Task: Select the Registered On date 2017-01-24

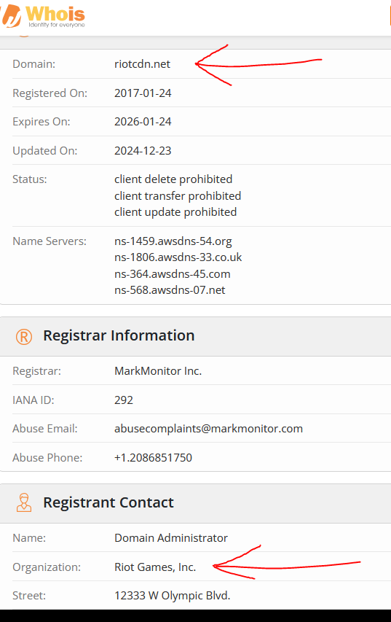Action: coord(143,93)
